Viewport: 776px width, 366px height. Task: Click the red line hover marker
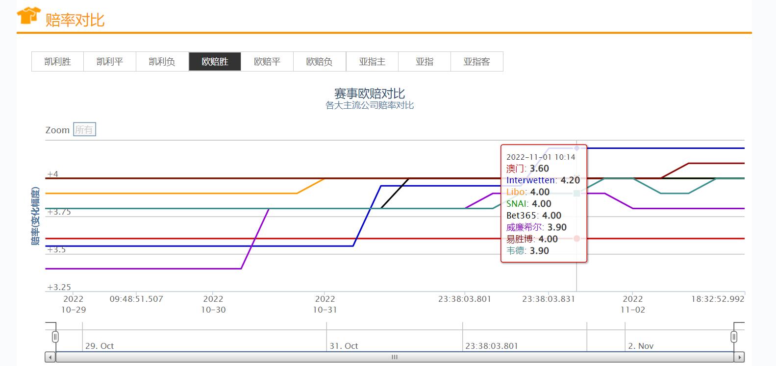coord(577,239)
